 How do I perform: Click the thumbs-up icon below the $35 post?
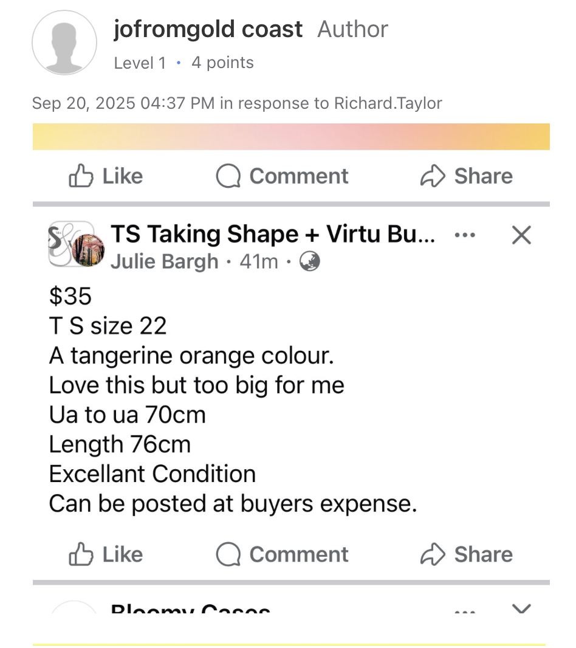81,554
